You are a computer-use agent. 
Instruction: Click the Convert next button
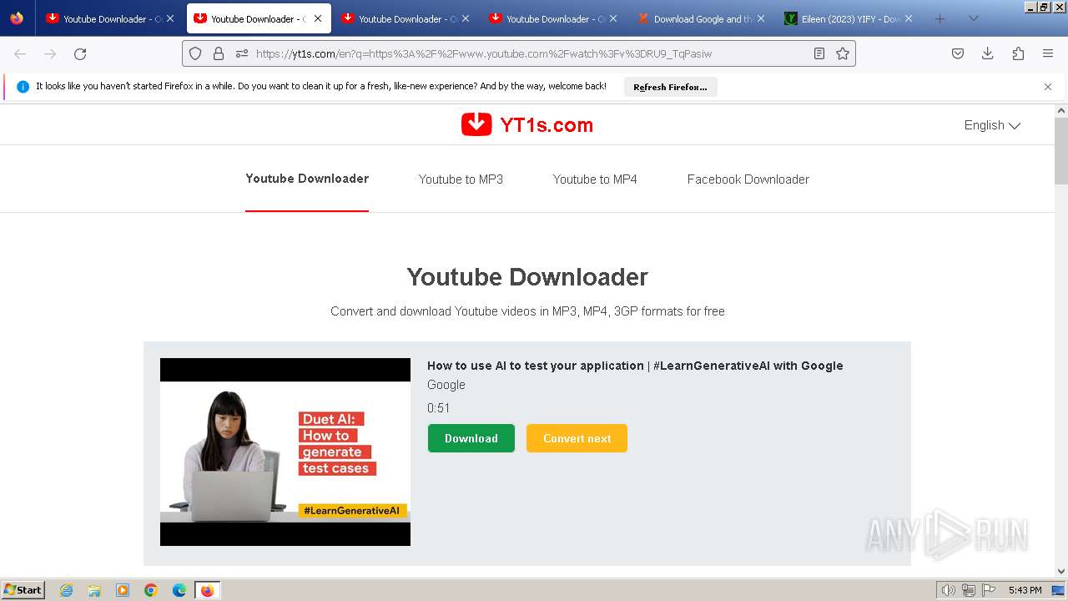pos(577,438)
